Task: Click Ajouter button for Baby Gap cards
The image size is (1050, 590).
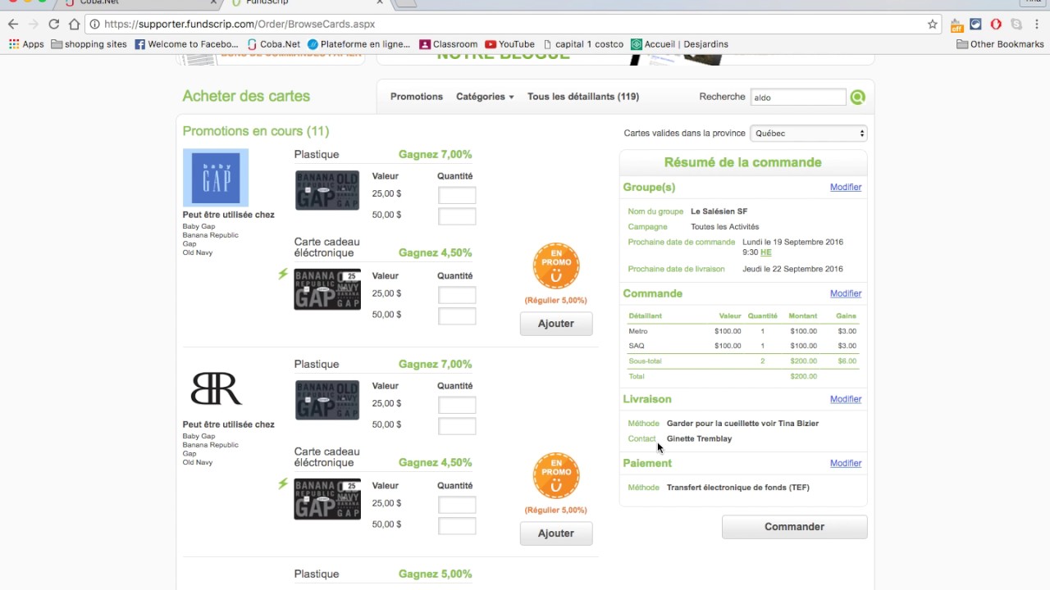Action: pos(556,324)
